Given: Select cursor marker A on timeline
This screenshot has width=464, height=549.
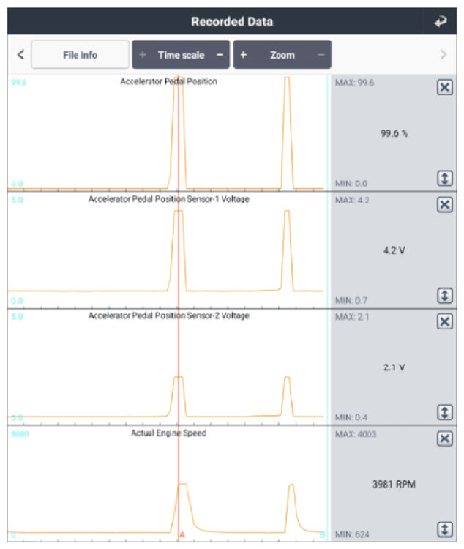Looking at the screenshot, I should pos(182,535).
